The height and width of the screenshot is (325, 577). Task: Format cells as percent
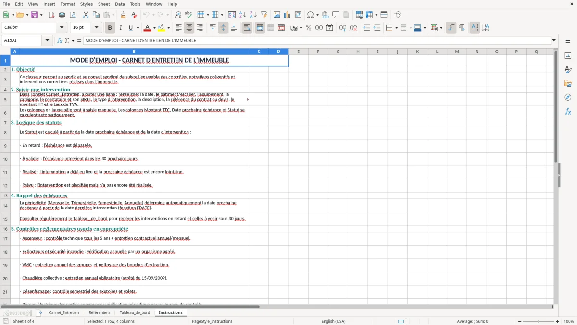tap(308, 28)
